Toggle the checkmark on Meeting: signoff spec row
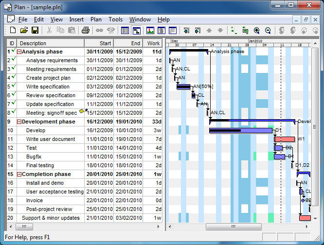Screen dimensions: 324x245 pos(14,111)
